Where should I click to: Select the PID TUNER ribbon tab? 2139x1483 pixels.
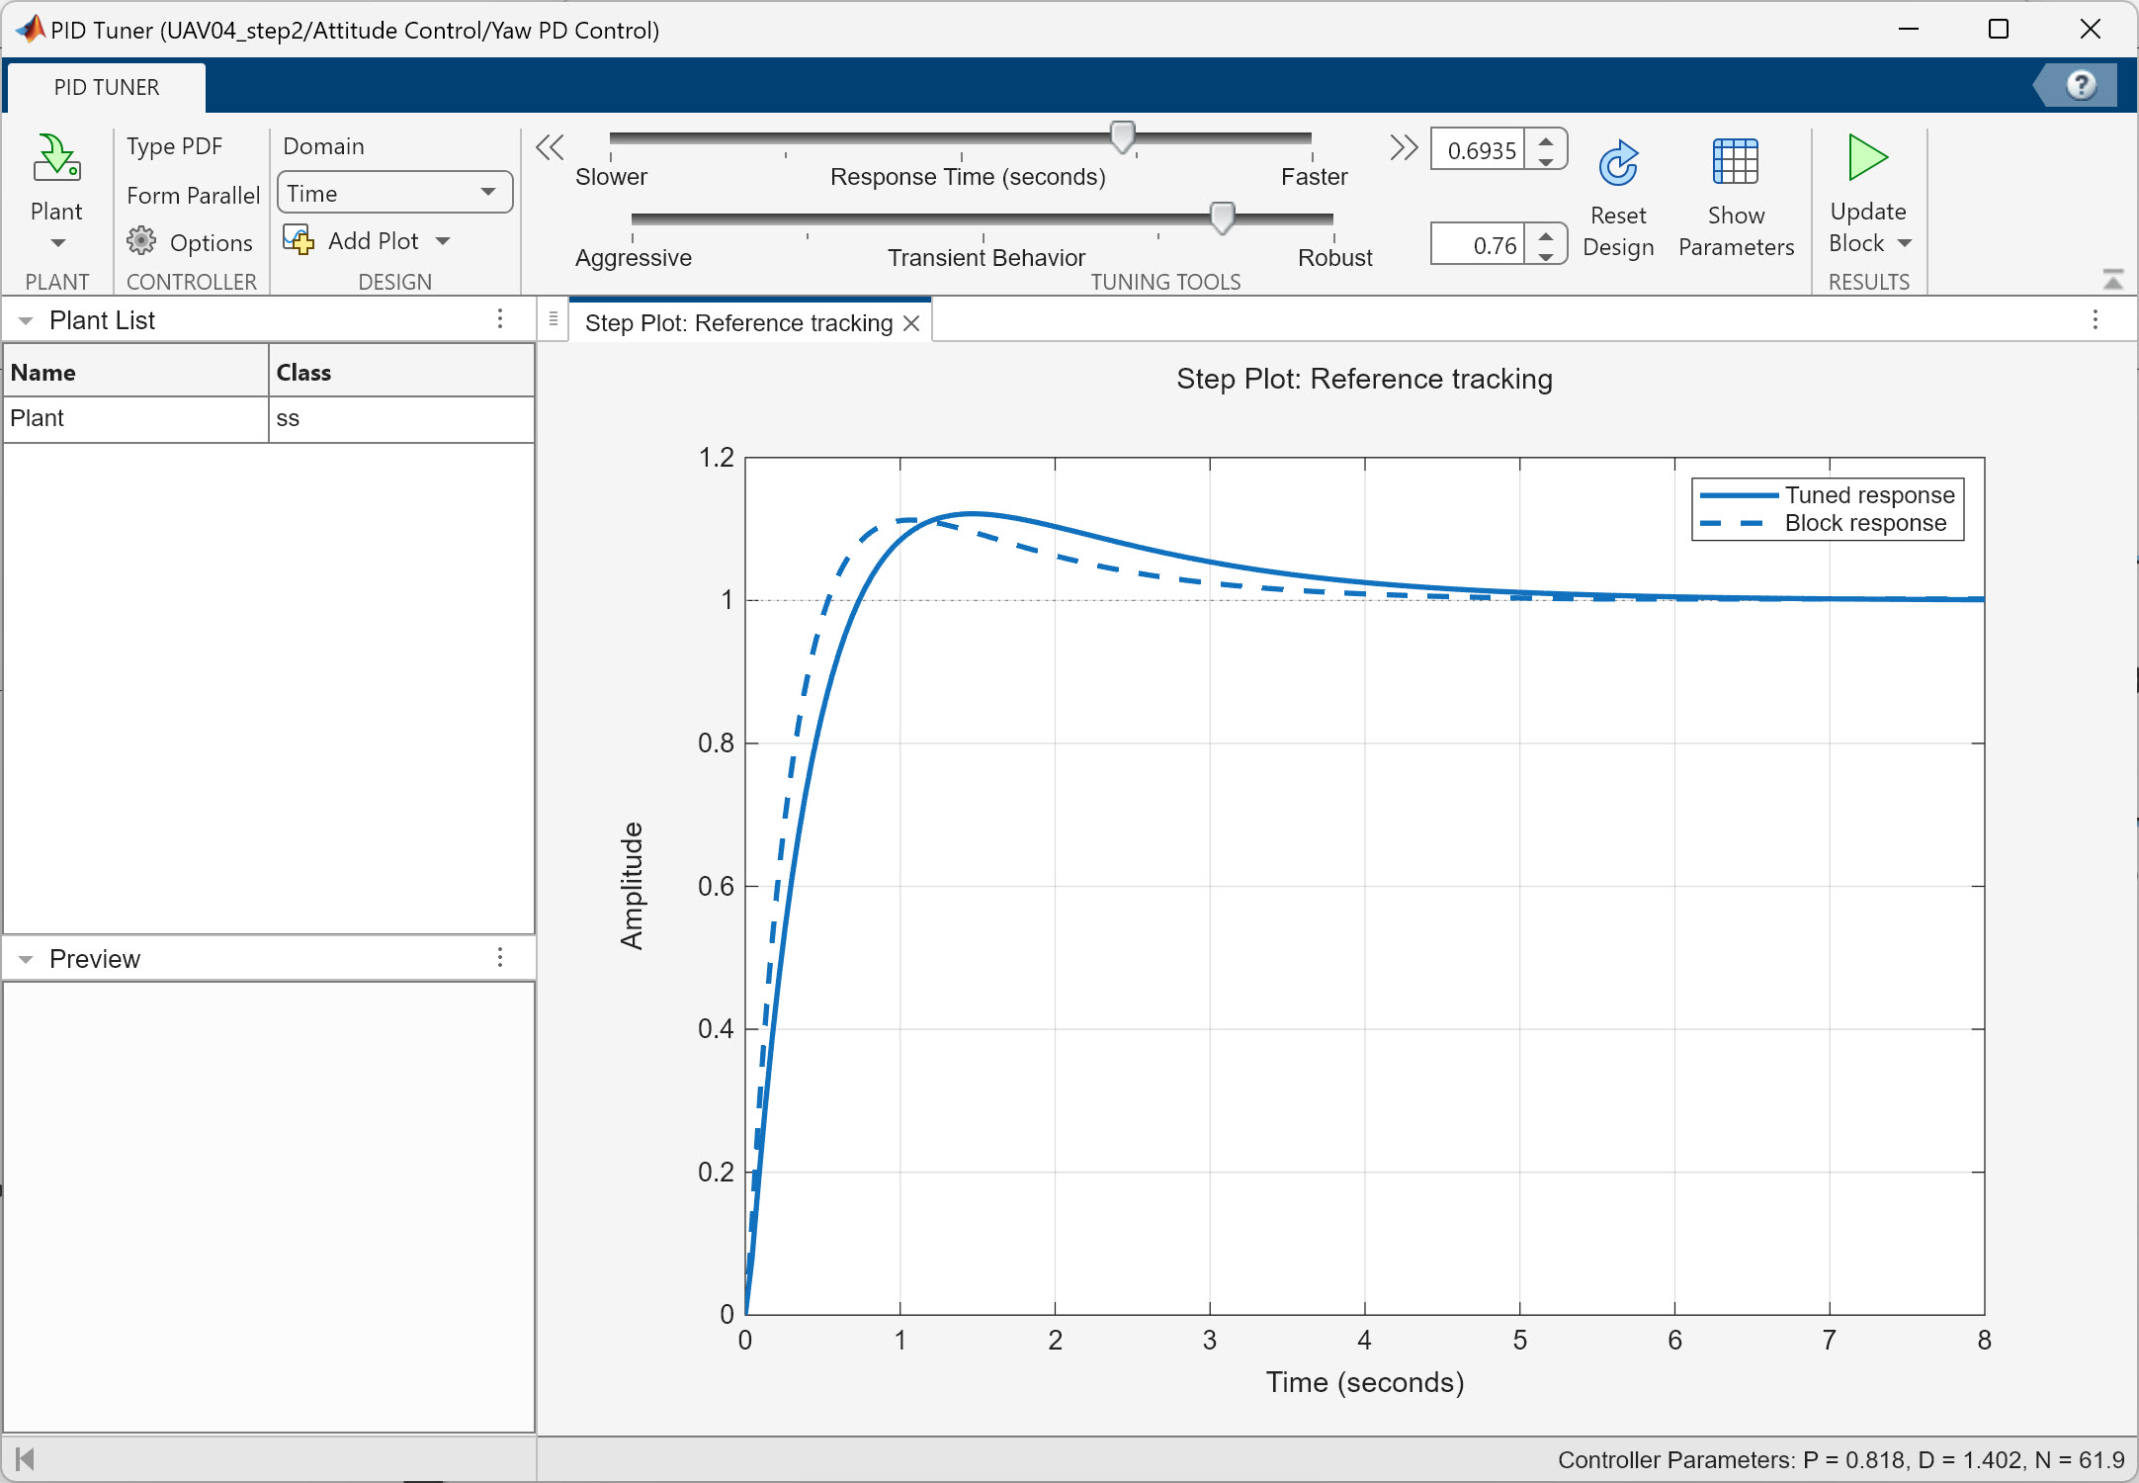pos(107,87)
